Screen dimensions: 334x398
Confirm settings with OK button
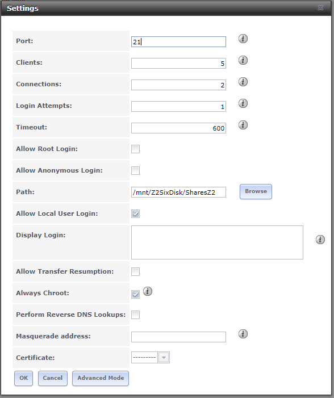click(24, 378)
